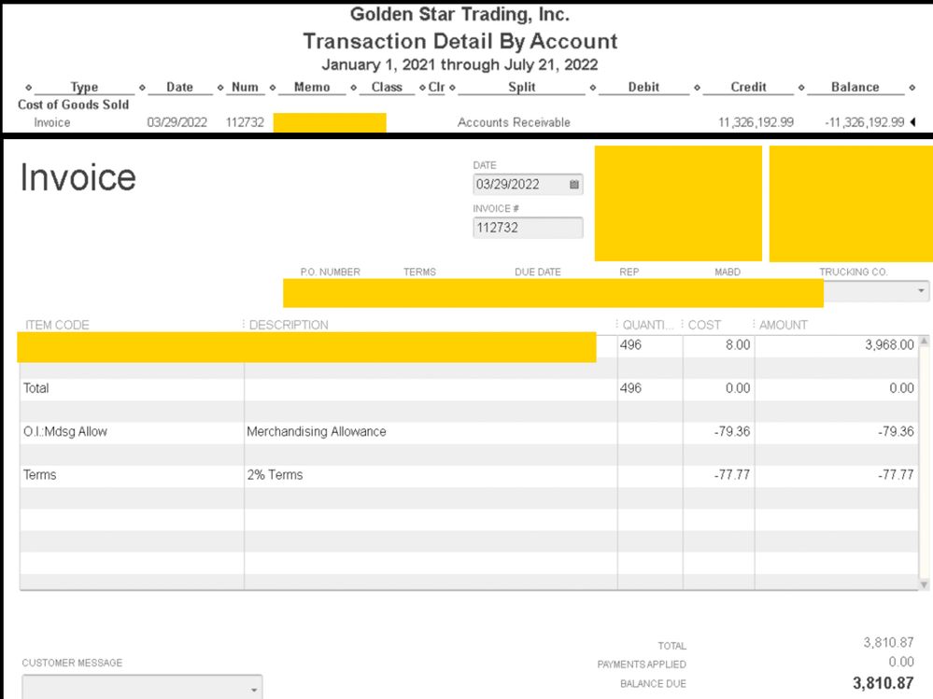Select the 2% Terms description cell

431,475
